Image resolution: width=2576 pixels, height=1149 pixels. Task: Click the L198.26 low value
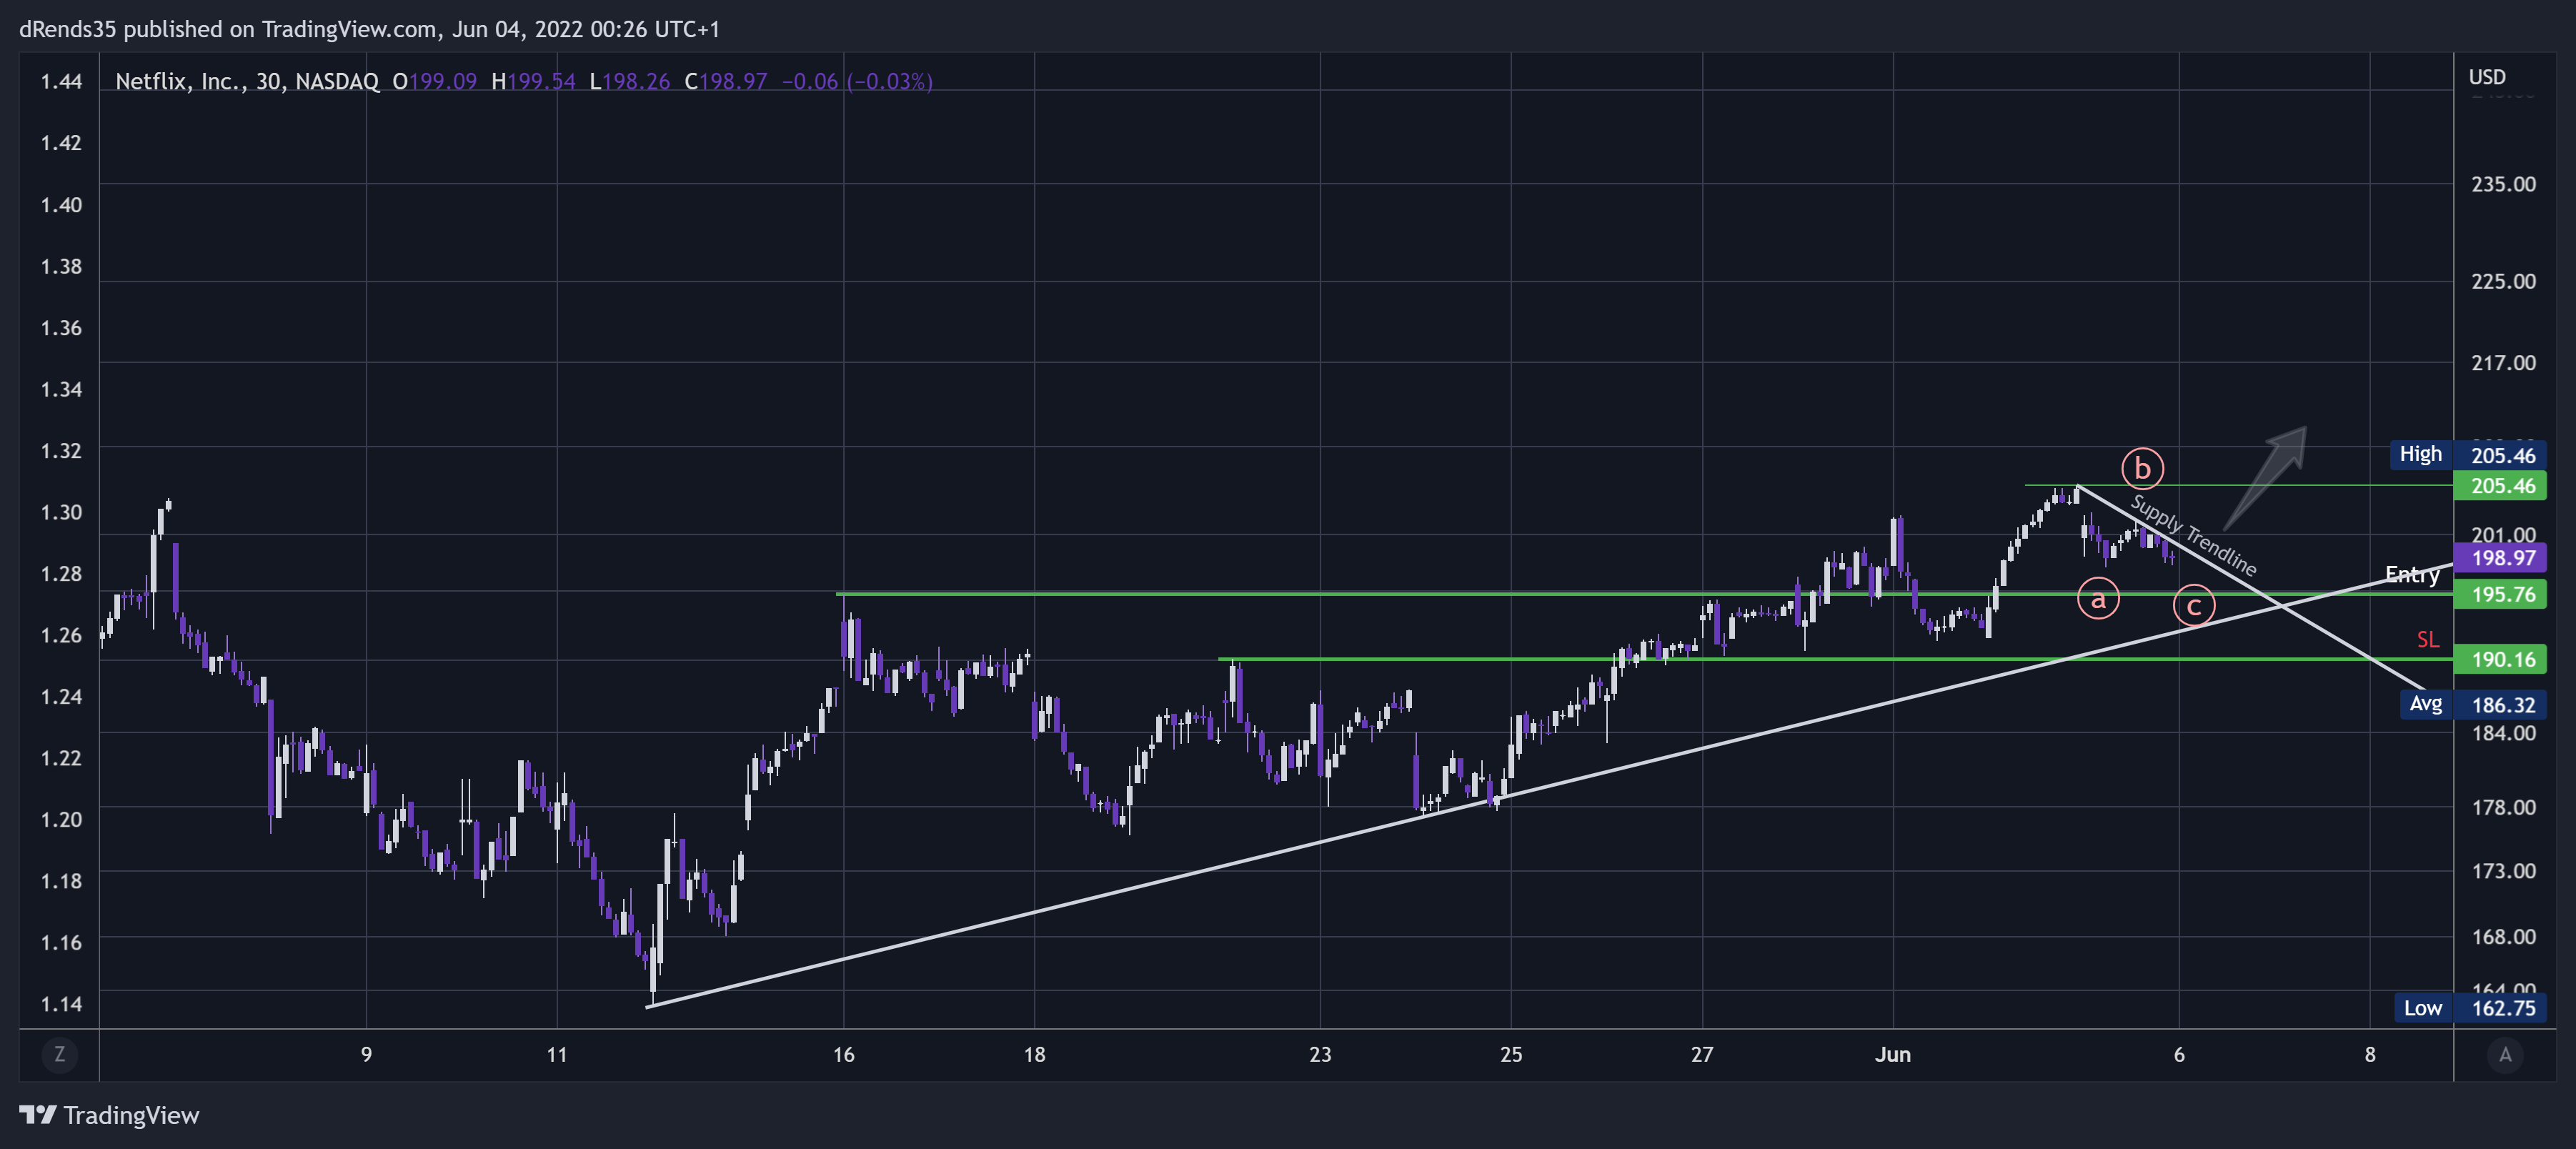[629, 81]
